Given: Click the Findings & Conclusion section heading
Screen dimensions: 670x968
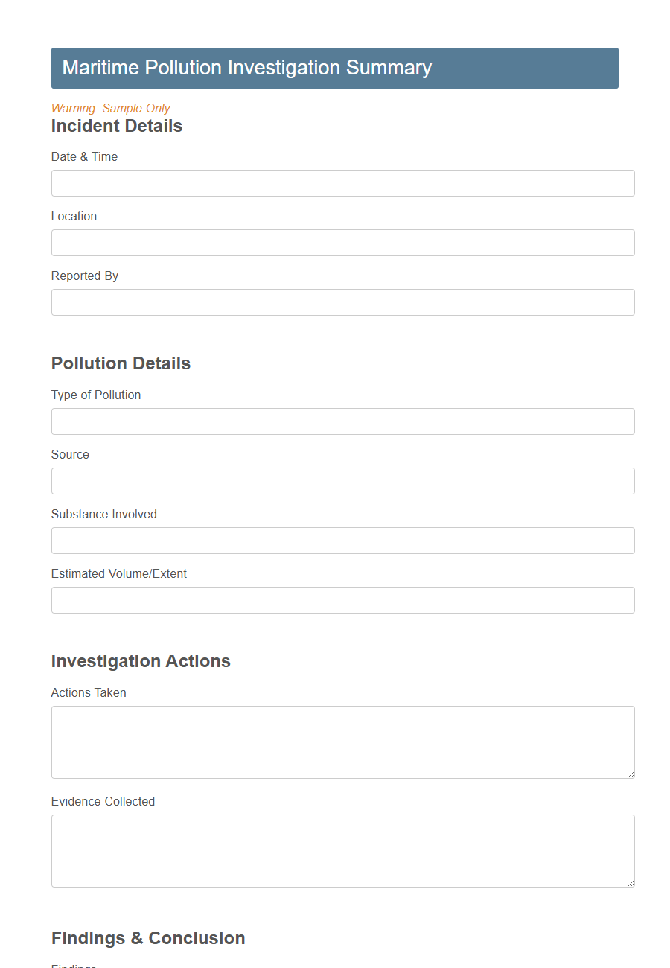Looking at the screenshot, I should click(147, 938).
